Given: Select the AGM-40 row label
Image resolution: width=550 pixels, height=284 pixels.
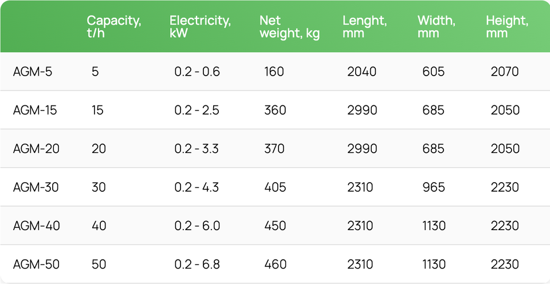Looking at the screenshot, I should (37, 226).
